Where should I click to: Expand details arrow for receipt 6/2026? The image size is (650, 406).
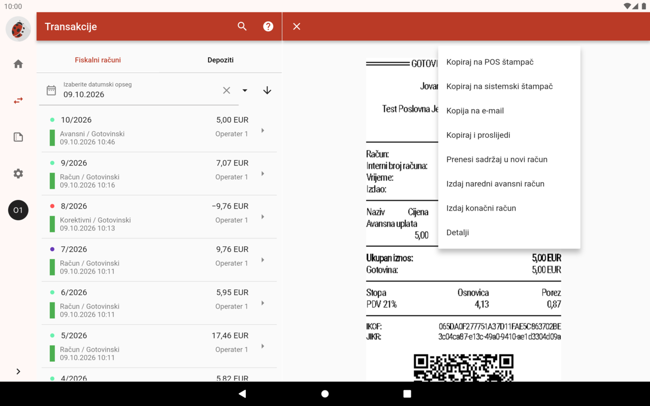click(x=263, y=303)
